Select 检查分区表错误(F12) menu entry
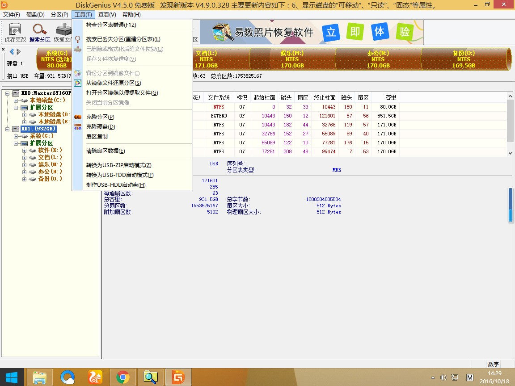The height and width of the screenshot is (386, 515). [112, 25]
